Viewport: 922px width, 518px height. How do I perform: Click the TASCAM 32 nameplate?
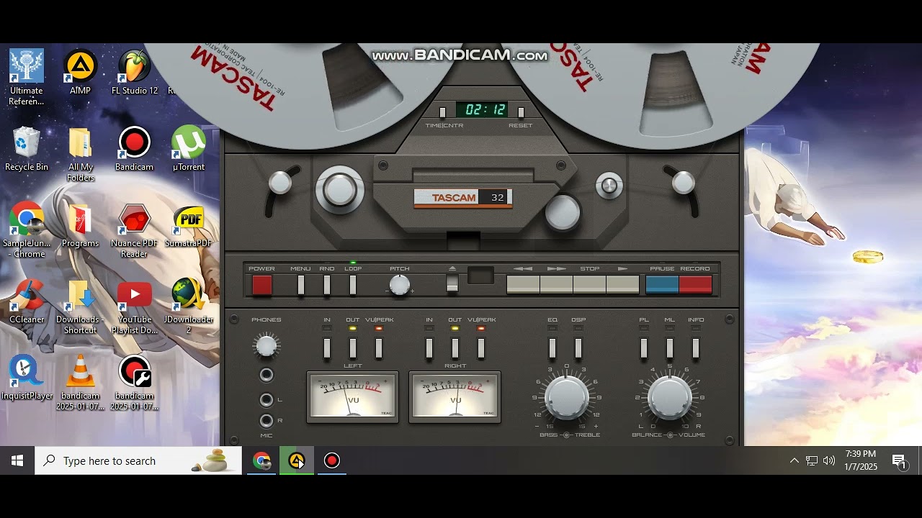point(462,198)
